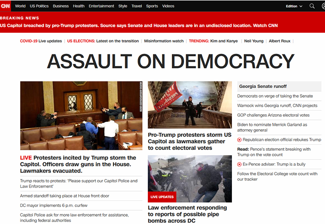Play the Republican election official rebukes Trump video
The image size is (325, 224).
click(x=240, y=140)
